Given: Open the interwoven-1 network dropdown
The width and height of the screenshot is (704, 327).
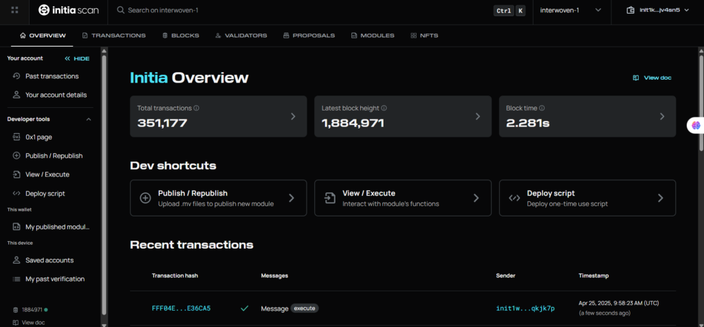Looking at the screenshot, I should [x=571, y=10].
